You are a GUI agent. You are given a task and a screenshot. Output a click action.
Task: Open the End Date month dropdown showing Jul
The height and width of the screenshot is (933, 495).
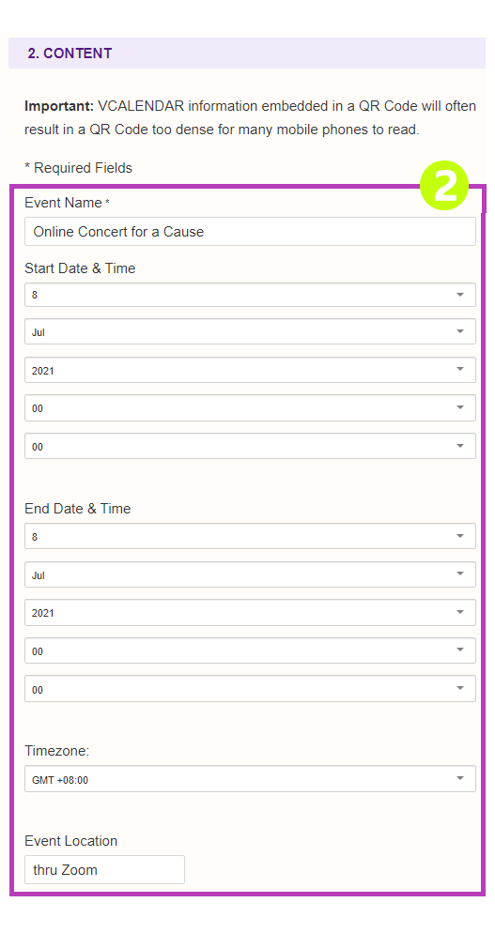(x=250, y=574)
